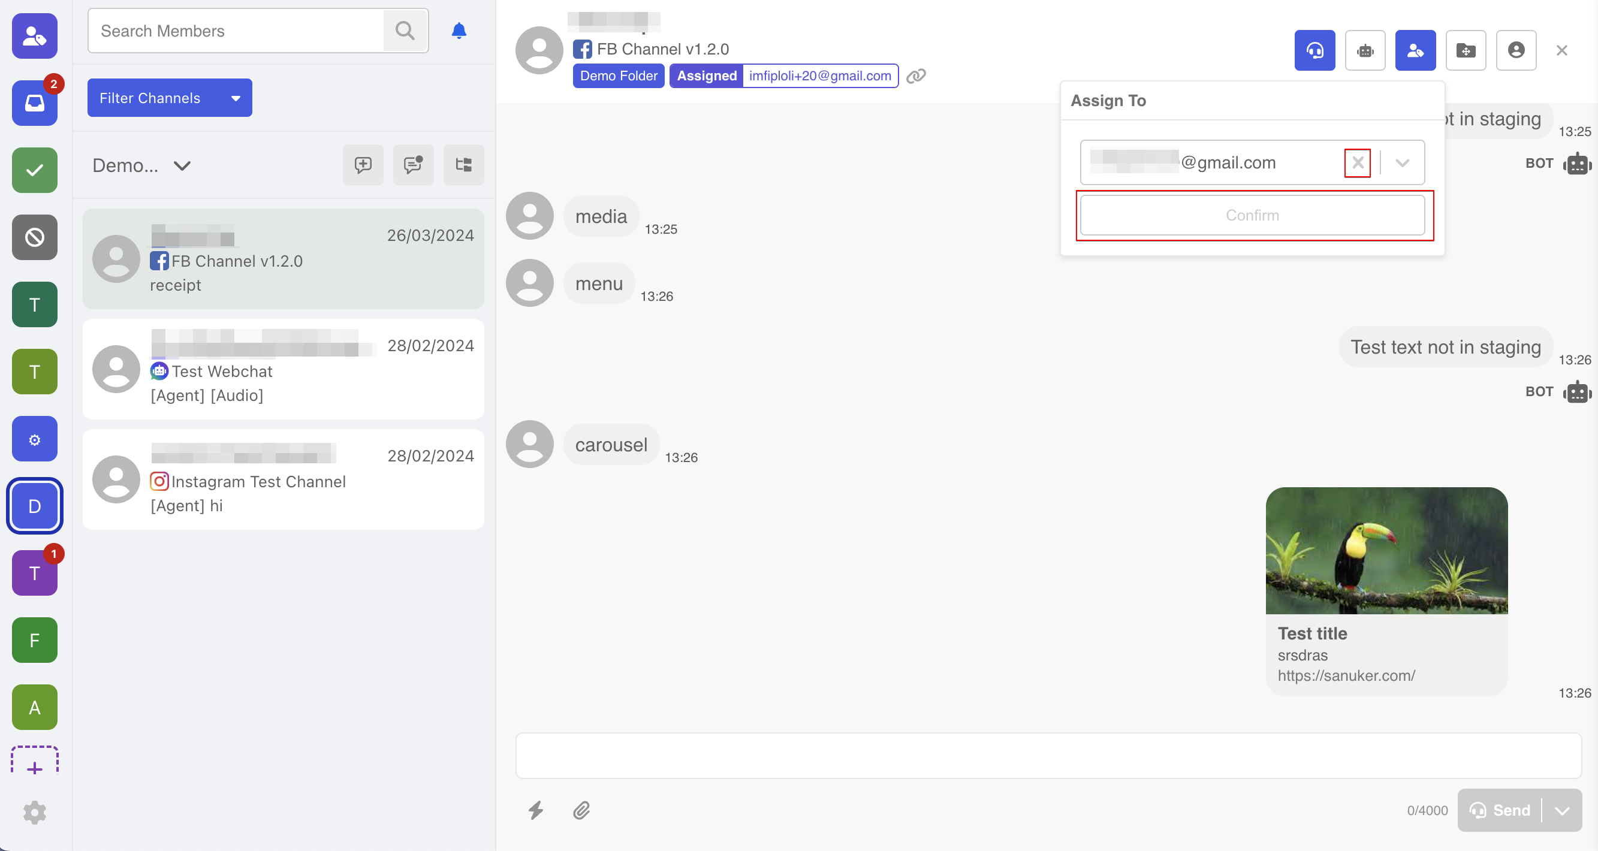Click the quick reply lightning icon
This screenshot has height=851, width=1598.
pyautogui.click(x=535, y=810)
